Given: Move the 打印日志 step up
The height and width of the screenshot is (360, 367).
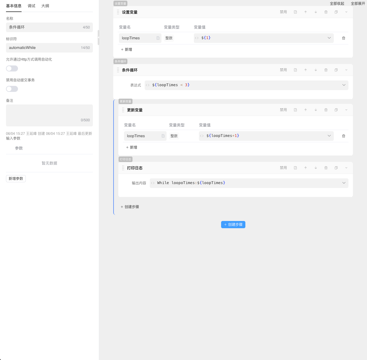Looking at the screenshot, I should (x=306, y=168).
